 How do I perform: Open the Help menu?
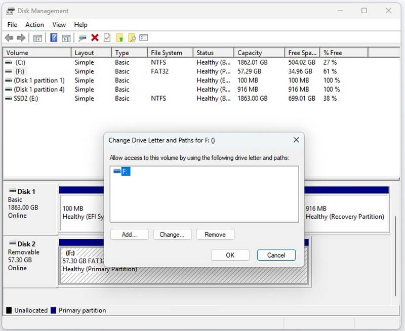[80, 25]
